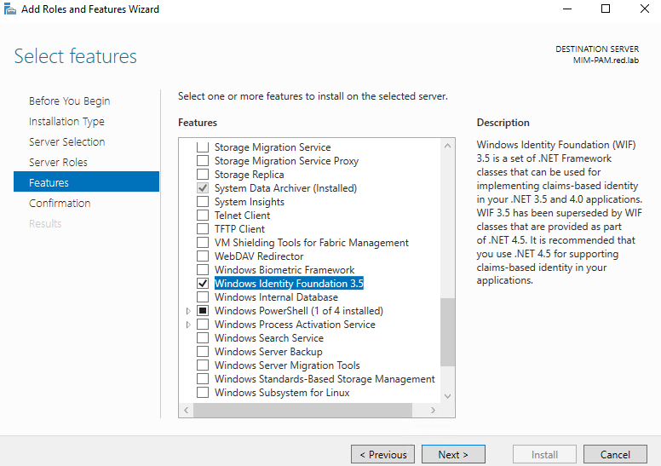Minimize the wizard window
Image resolution: width=661 pixels, height=466 pixels.
(566, 9)
